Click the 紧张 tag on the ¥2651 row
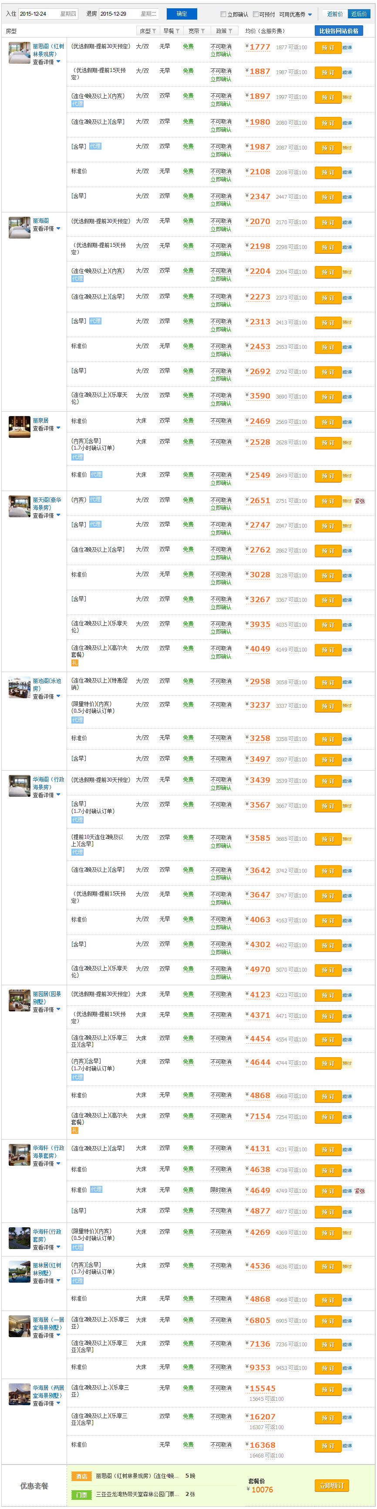The width and height of the screenshot is (377, 1509). point(360,502)
